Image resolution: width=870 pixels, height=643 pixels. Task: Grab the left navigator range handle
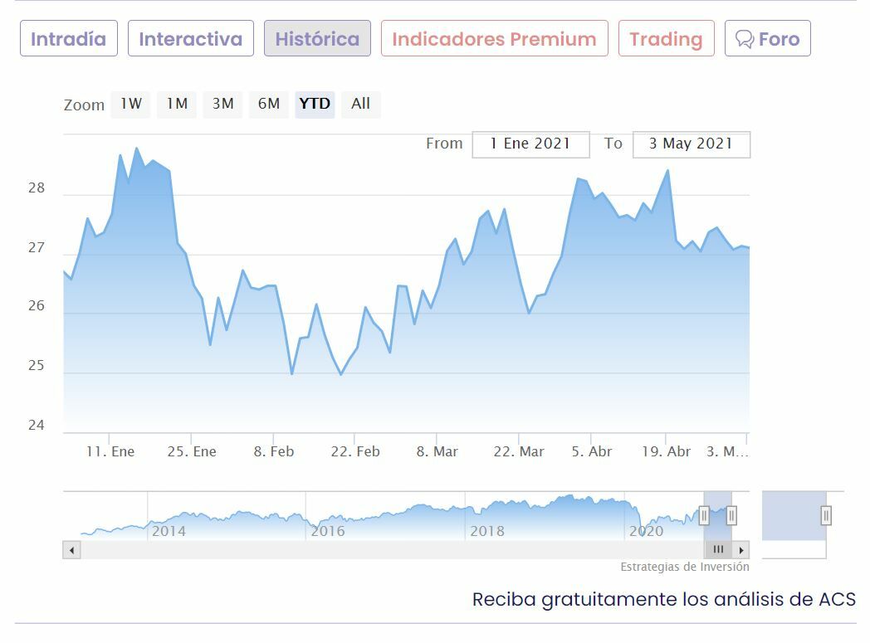tap(704, 516)
